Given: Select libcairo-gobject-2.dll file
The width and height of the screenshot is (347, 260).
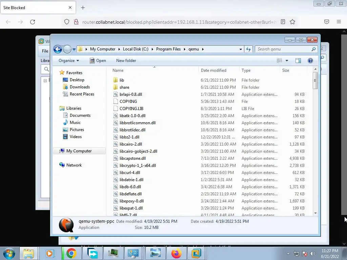Looking at the screenshot, I should coord(138,151).
